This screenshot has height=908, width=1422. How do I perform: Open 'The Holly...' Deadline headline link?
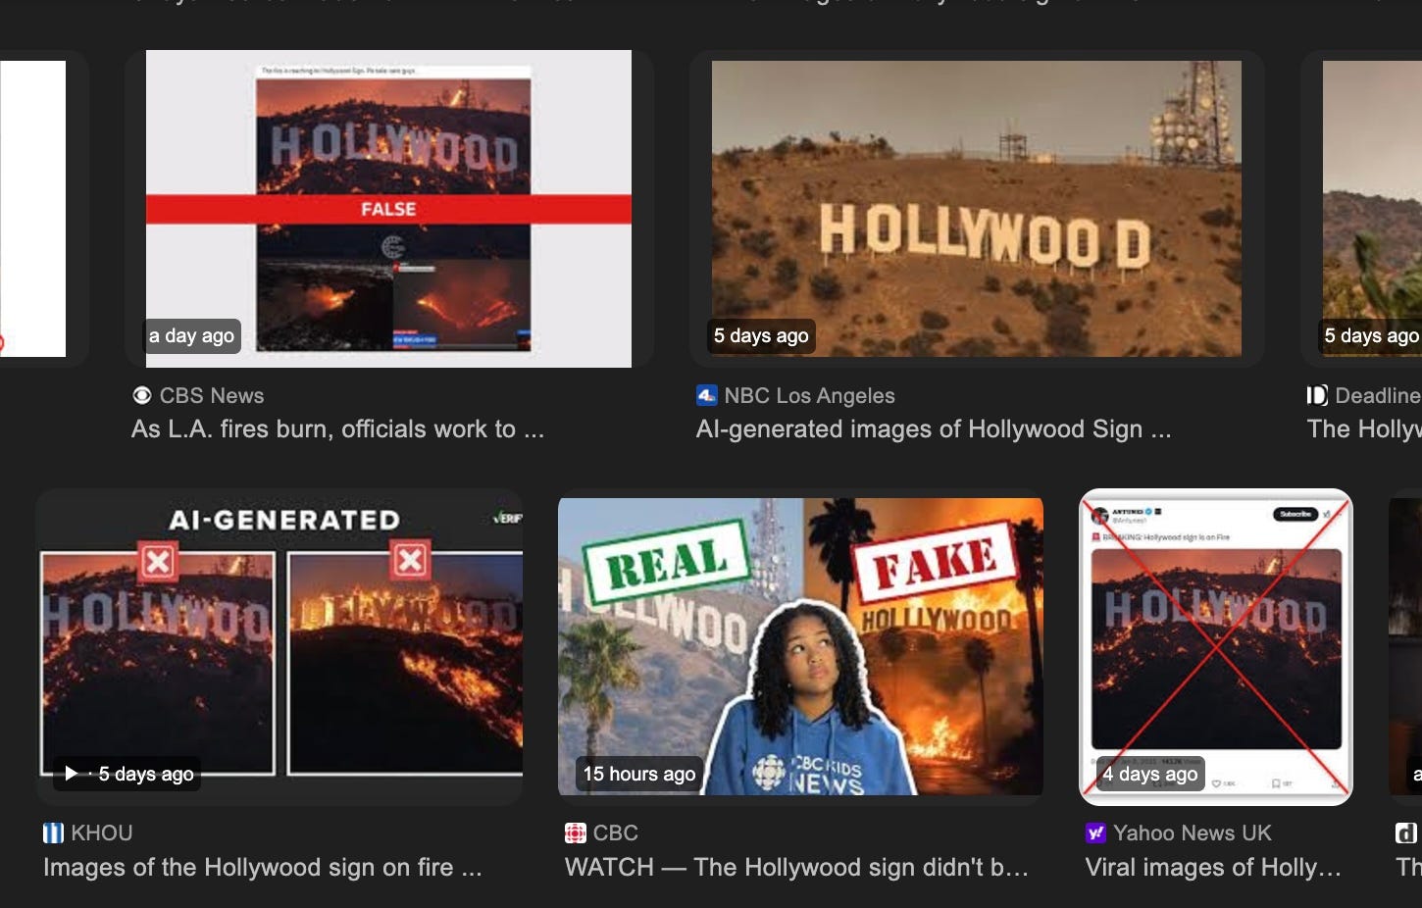(1364, 429)
